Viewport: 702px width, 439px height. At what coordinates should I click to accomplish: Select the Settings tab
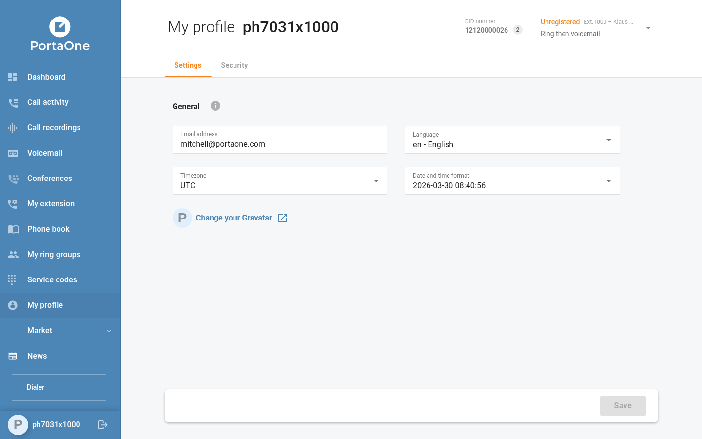coord(188,65)
